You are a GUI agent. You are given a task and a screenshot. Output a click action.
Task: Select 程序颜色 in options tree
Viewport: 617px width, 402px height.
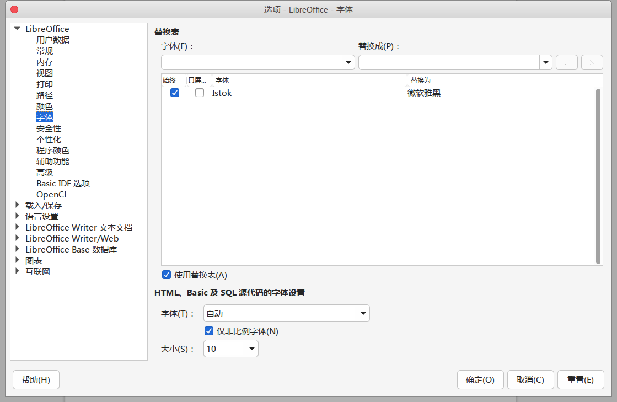53,151
